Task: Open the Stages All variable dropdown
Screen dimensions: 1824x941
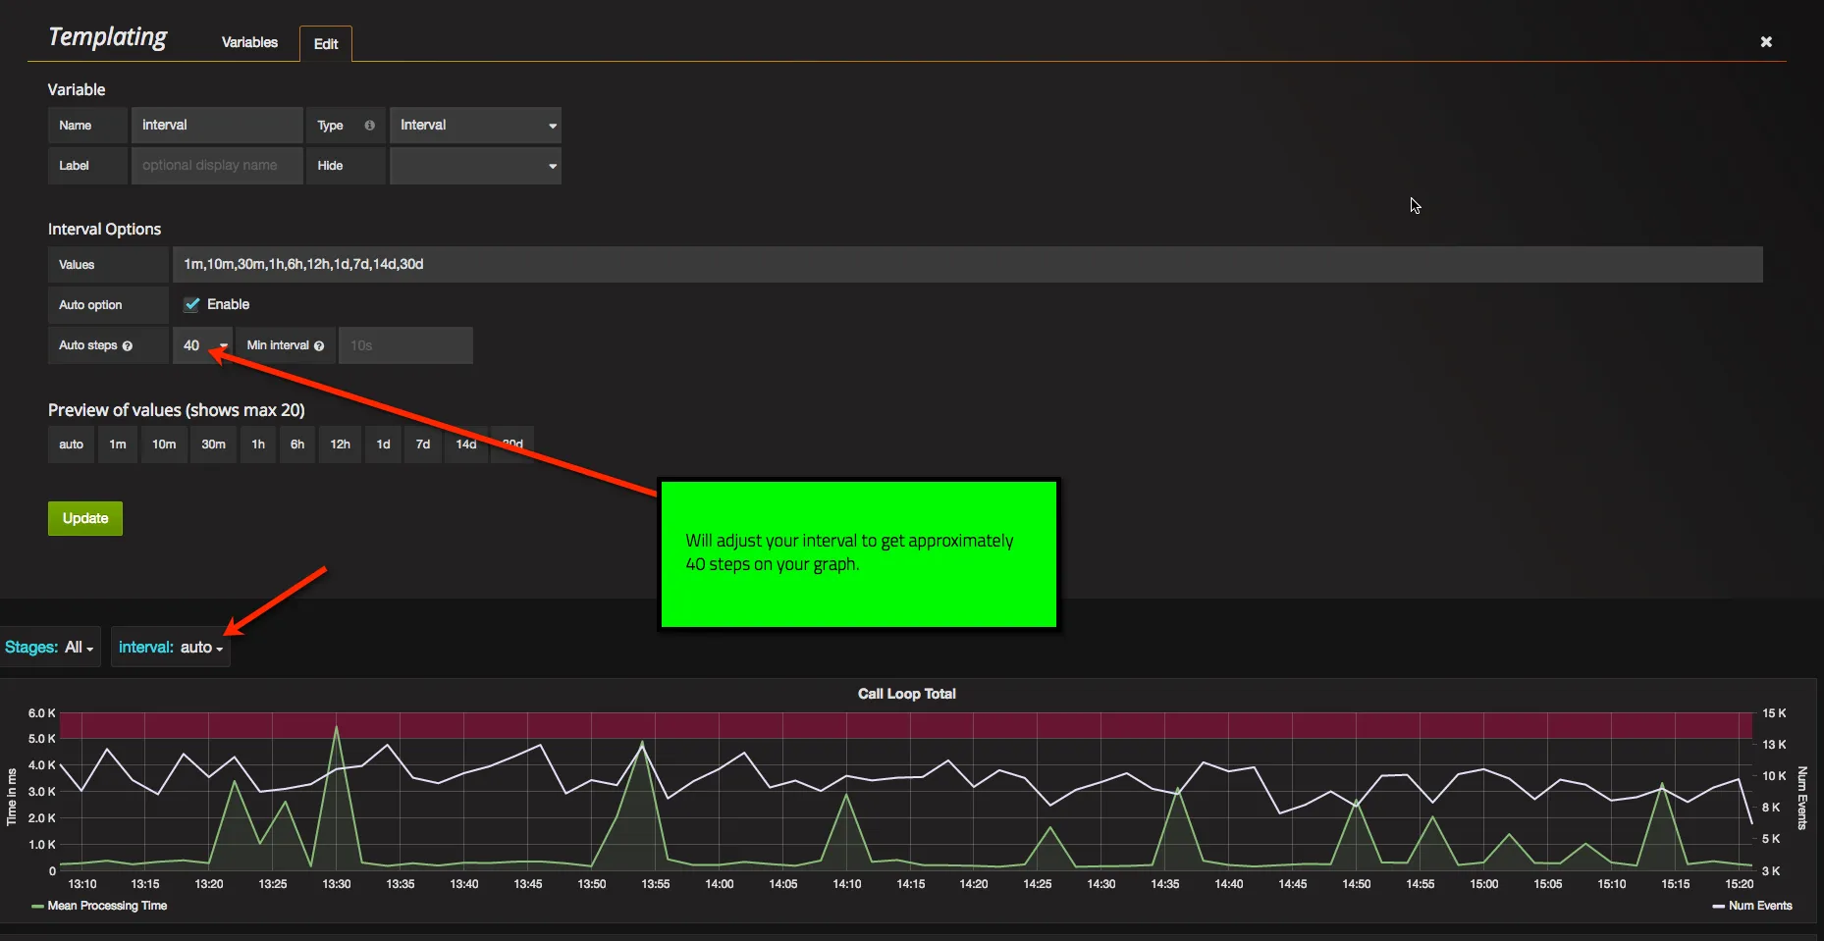Action: tap(49, 648)
